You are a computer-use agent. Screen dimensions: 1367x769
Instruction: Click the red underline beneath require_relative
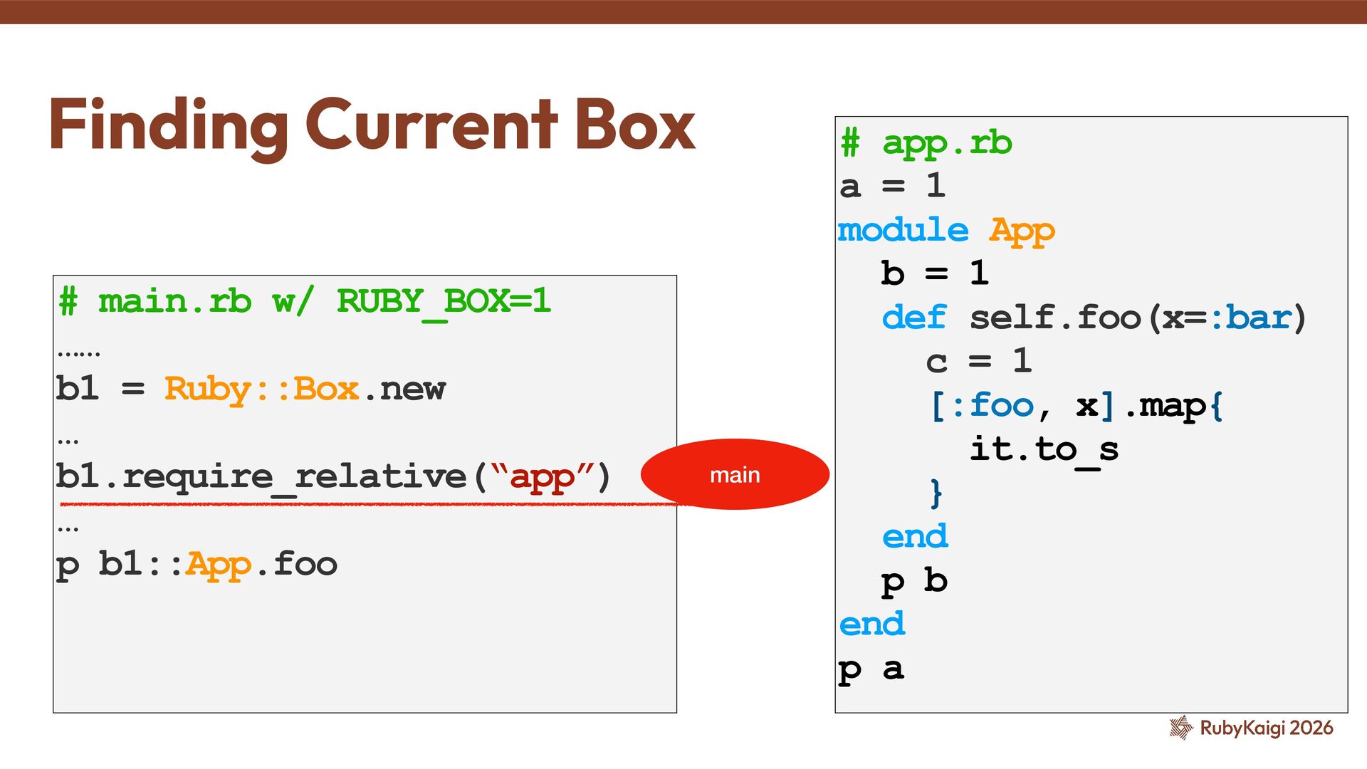point(356,504)
